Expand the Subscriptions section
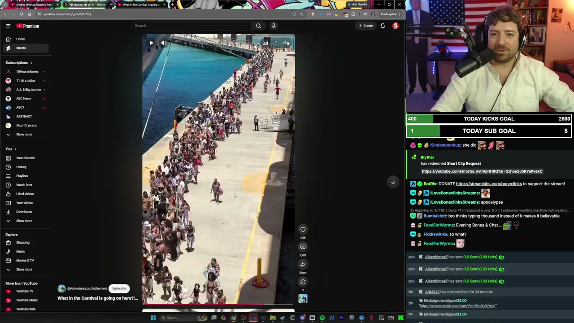 point(19,63)
